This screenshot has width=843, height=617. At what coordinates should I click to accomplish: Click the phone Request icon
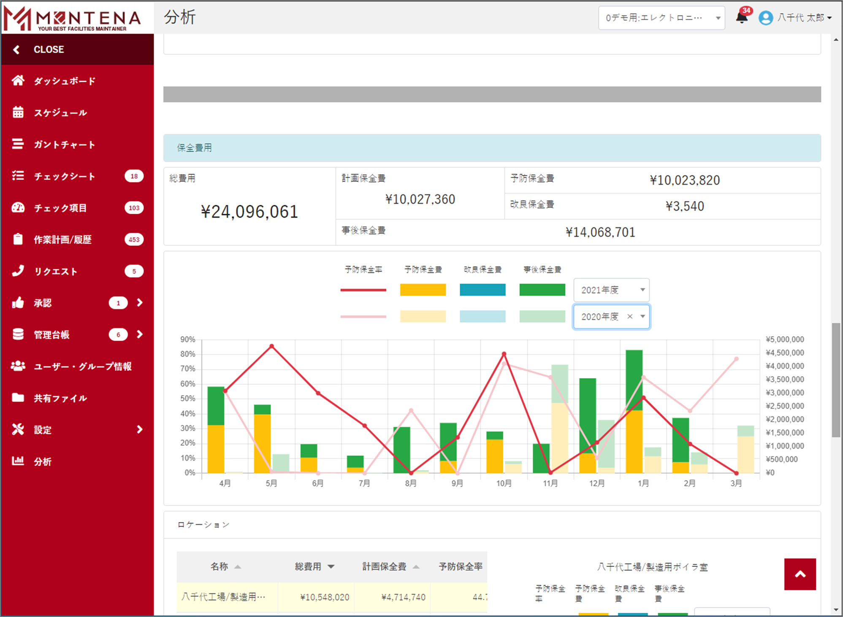pos(18,271)
